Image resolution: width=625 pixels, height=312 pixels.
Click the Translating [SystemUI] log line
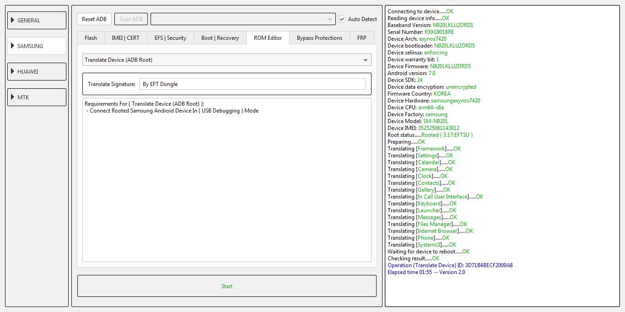tap(422, 245)
